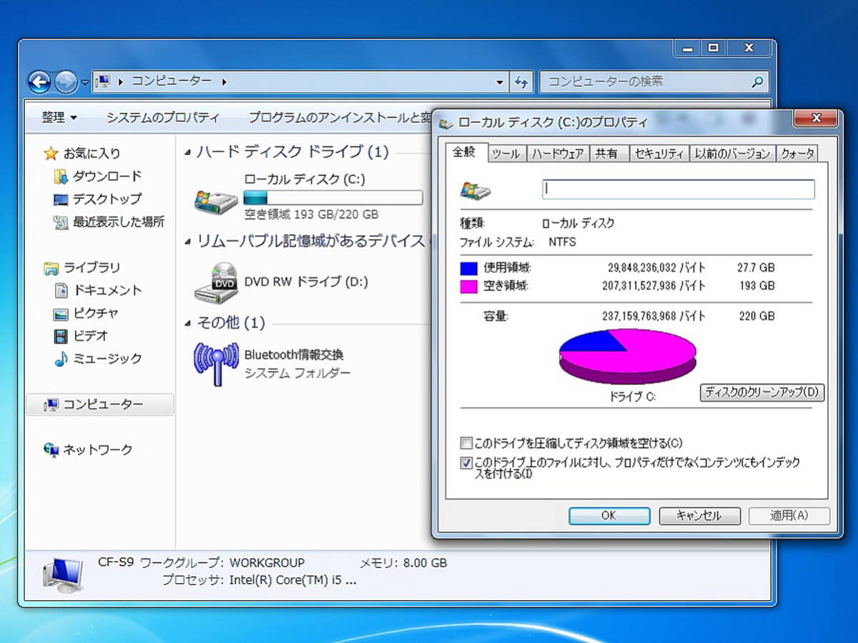
Task: Uncheck content indexing checkbox
Action: pyautogui.click(x=466, y=463)
